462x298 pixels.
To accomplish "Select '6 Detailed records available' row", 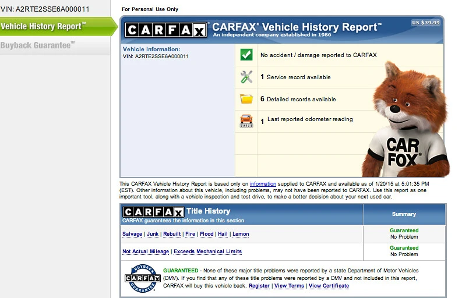I will tap(298, 99).
